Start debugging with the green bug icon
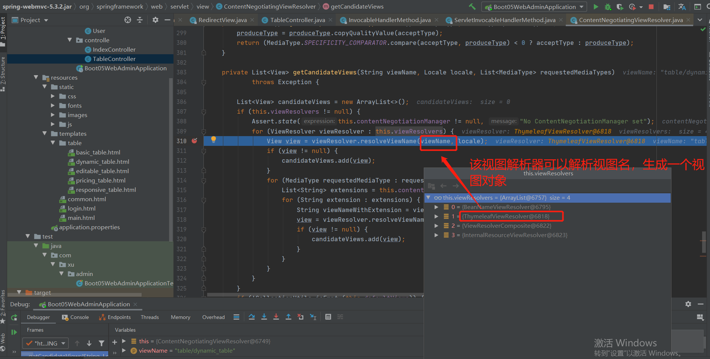710x359 pixels. pos(608,7)
